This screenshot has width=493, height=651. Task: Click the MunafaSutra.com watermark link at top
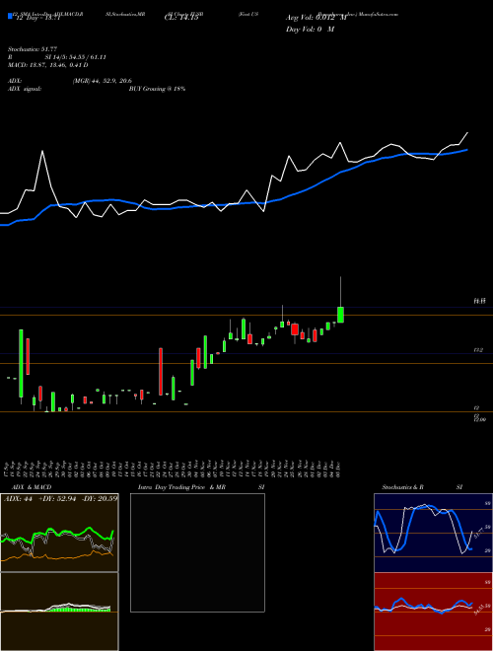point(379,14)
